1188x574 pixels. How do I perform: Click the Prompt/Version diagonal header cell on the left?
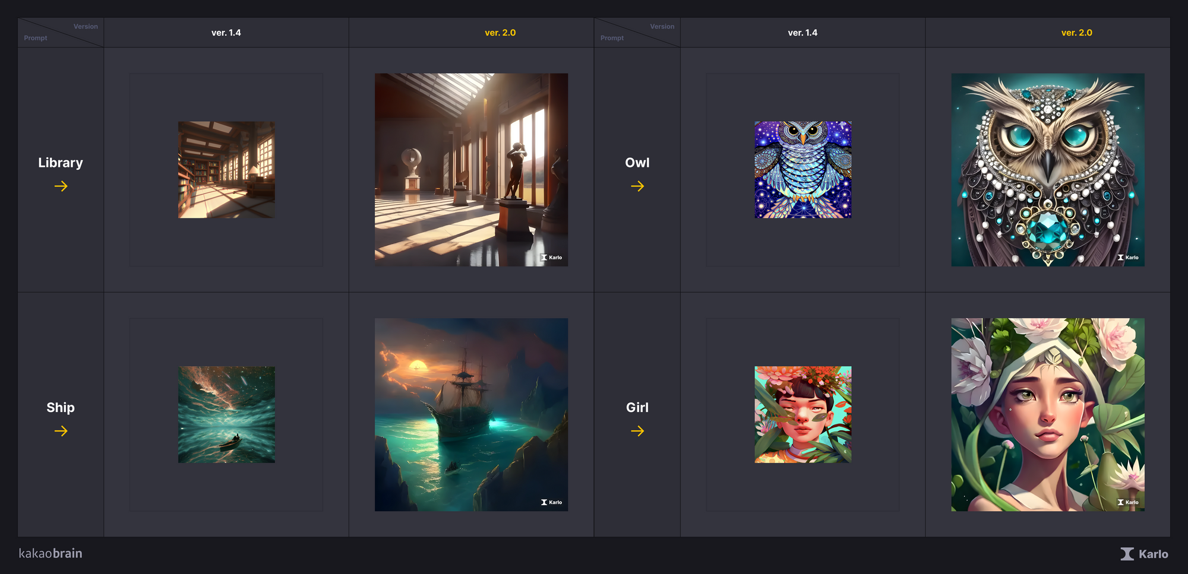(x=61, y=32)
